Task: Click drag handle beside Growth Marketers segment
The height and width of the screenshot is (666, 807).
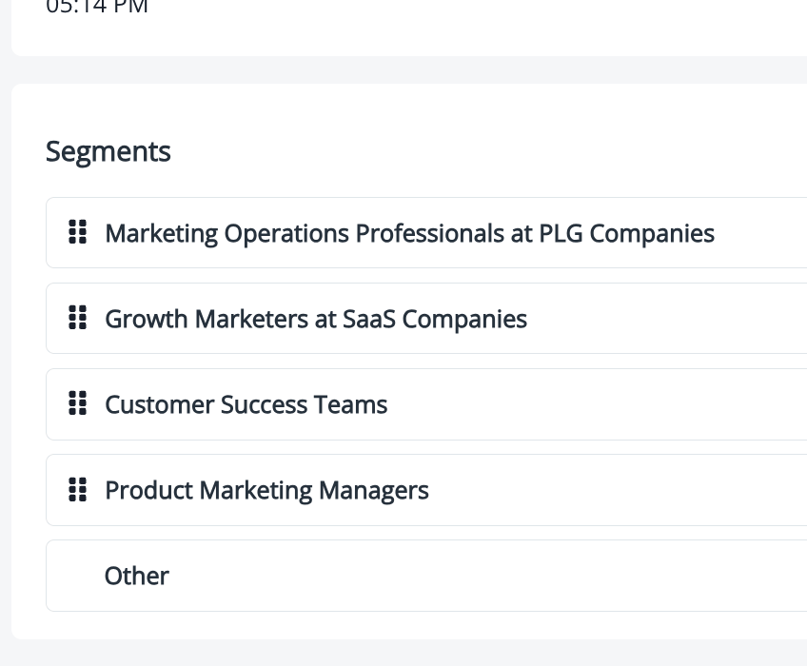Action: tap(78, 318)
